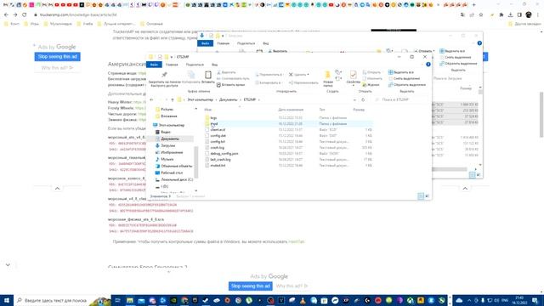
Task: Click Обратить выделение in Загрузки window ribbon
Action: click(x=458, y=64)
